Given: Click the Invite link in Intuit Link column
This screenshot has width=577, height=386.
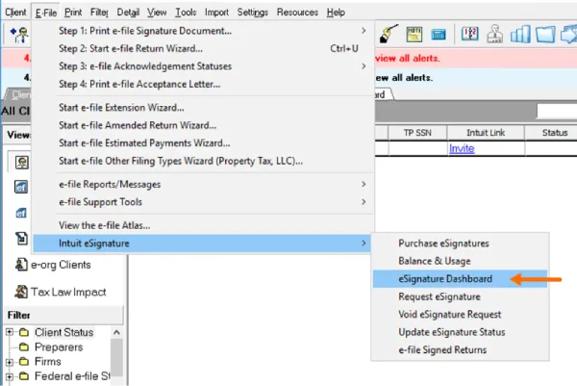Looking at the screenshot, I should click(x=462, y=148).
